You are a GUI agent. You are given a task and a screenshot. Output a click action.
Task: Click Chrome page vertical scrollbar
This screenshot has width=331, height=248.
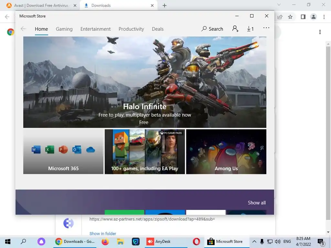tap(328, 133)
